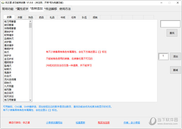The height and width of the screenshot is (129, 182).
Task: Switch to the 常用功能 tab
Action: click(8, 9)
